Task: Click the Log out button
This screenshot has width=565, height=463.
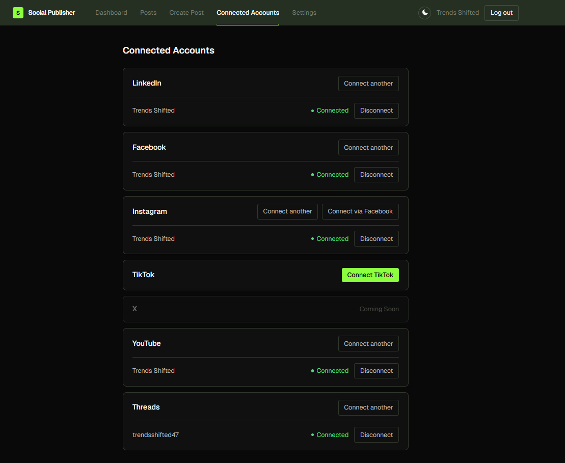Action: (x=501, y=13)
